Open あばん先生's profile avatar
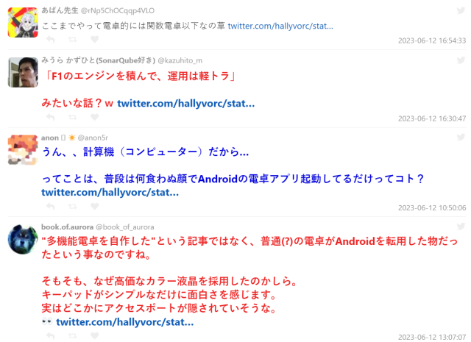Screen dimensions: 471x342 point(23,23)
